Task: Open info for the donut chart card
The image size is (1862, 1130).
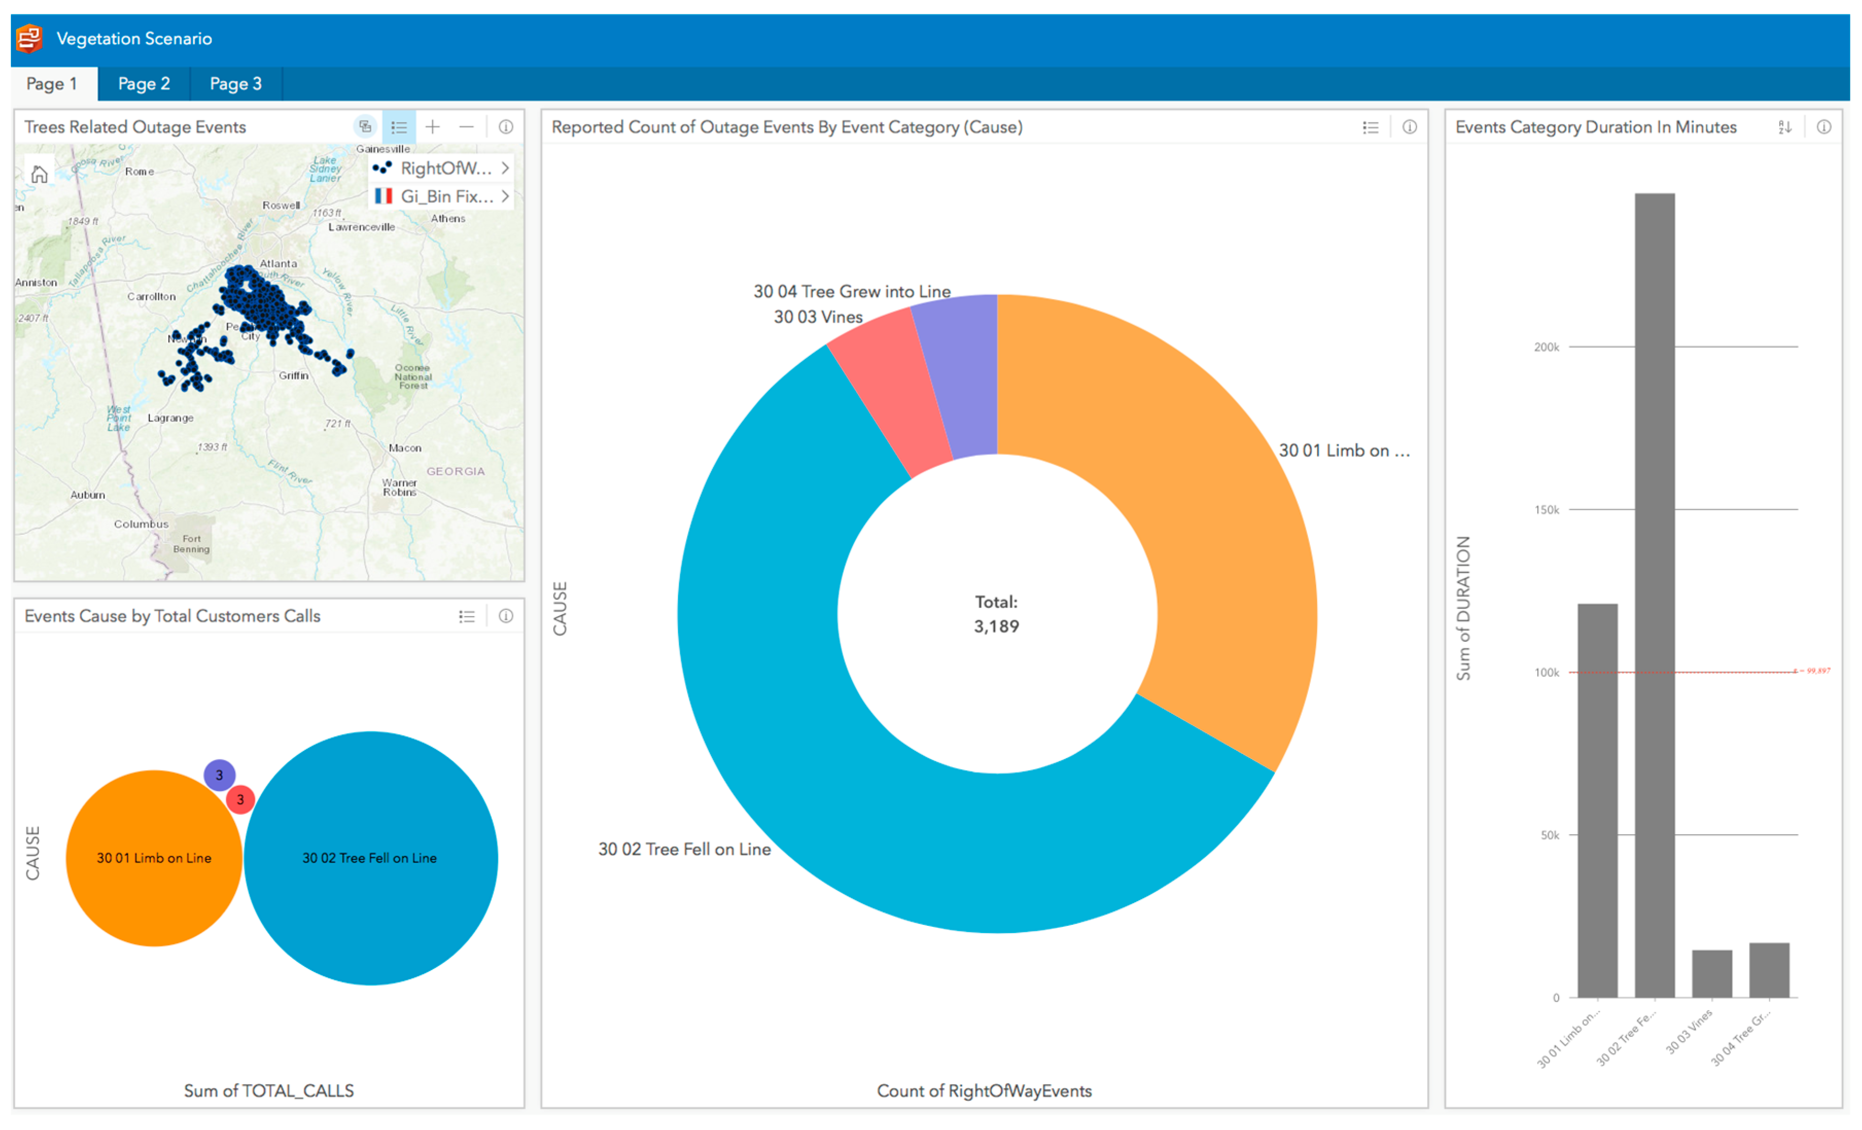Action: (1409, 127)
